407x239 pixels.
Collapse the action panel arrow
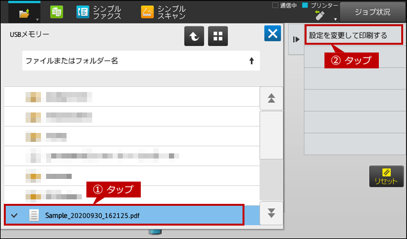click(x=296, y=40)
